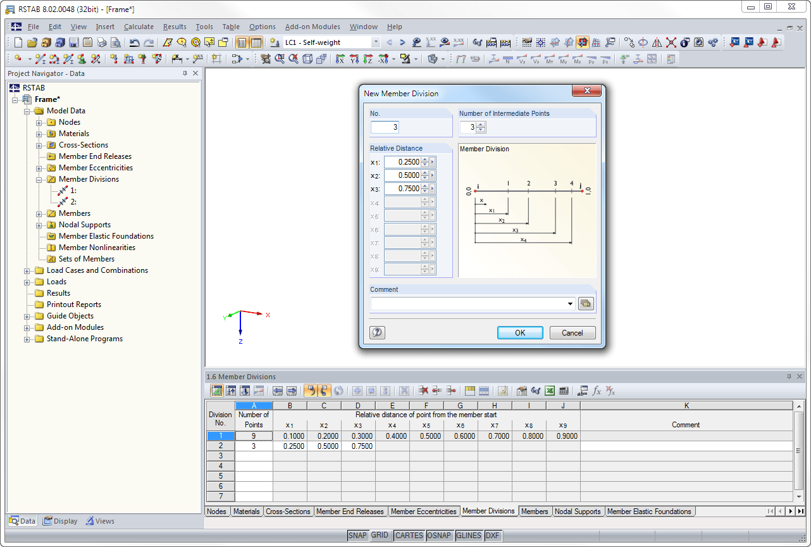Disable the GRID status bar option
811x547 pixels.
point(381,535)
